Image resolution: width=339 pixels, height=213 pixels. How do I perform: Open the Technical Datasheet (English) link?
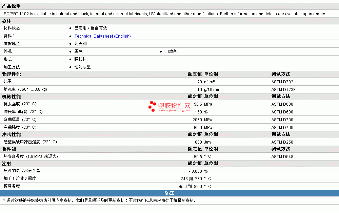tap(102, 36)
